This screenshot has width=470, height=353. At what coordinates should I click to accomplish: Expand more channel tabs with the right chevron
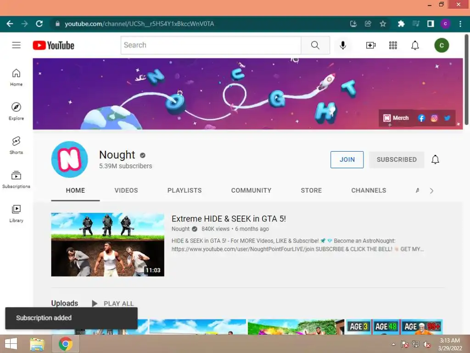[x=431, y=191]
